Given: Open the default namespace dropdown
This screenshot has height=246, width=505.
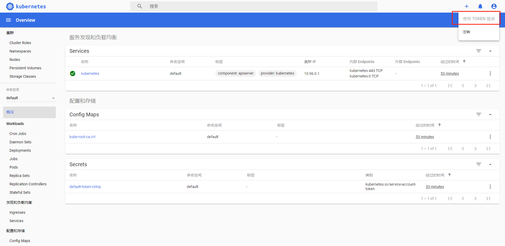Looking at the screenshot, I should pos(31,98).
